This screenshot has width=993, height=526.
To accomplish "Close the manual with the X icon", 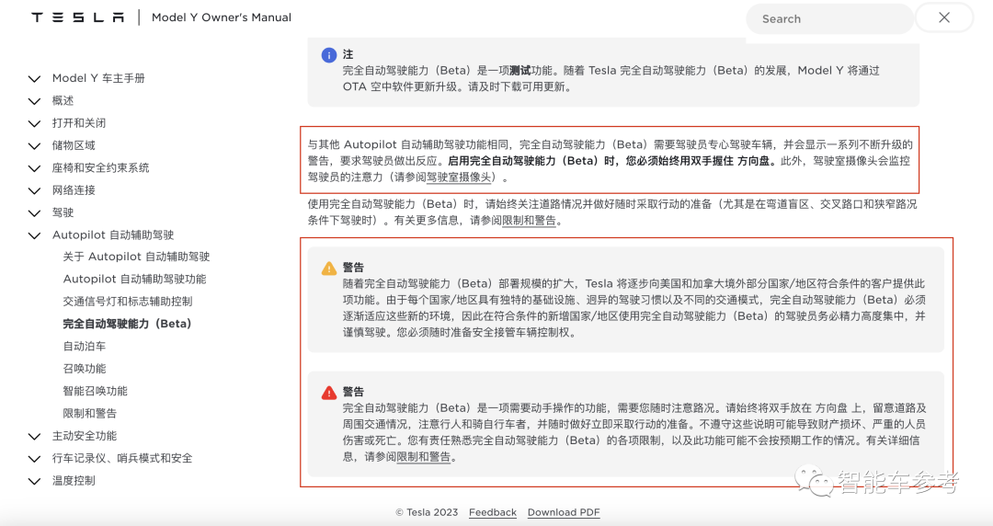I will 944,17.
